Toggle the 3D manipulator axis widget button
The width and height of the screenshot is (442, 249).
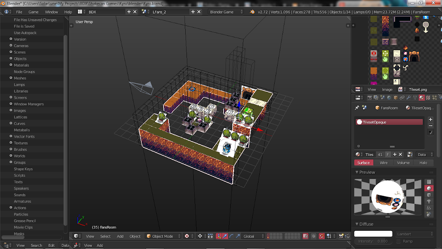pyautogui.click(x=218, y=236)
